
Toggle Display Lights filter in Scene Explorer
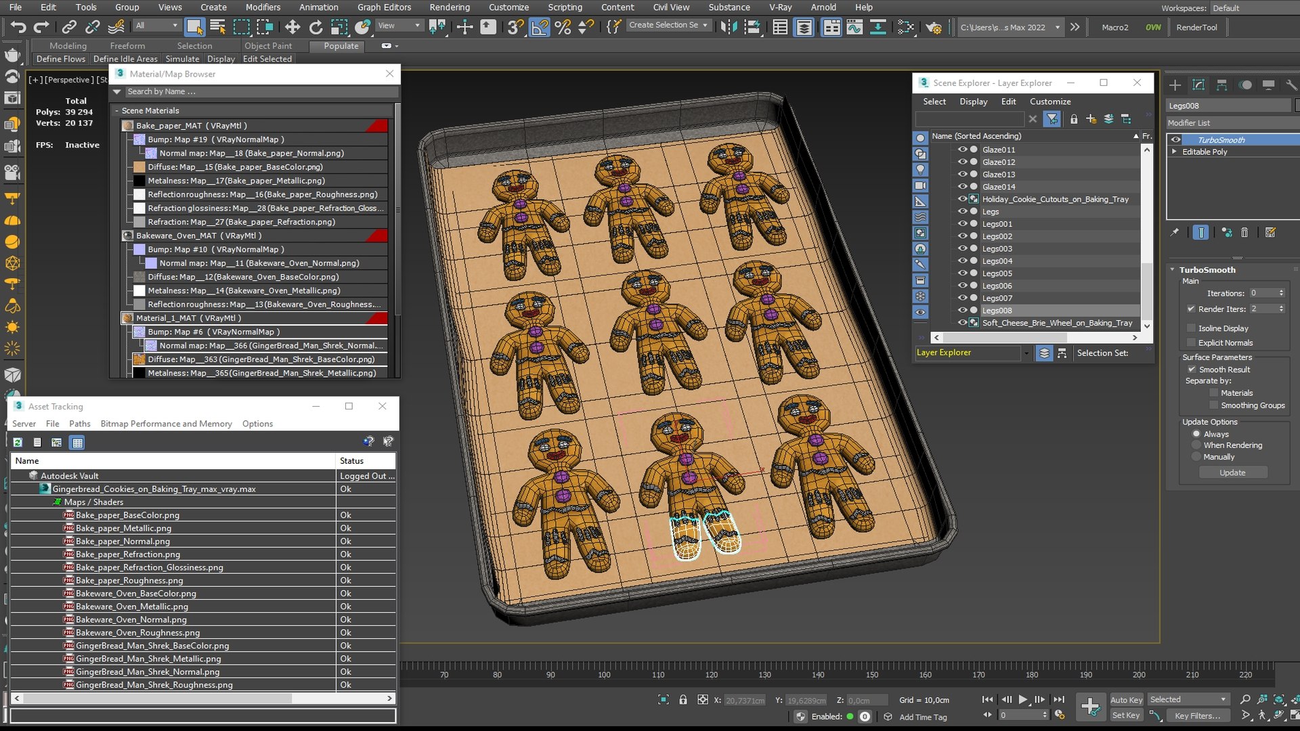[x=920, y=169]
